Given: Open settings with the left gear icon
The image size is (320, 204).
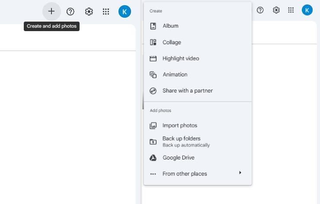Looking at the screenshot, I should pyautogui.click(x=89, y=12).
